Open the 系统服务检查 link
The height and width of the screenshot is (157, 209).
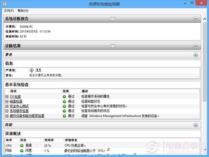coord(19,111)
